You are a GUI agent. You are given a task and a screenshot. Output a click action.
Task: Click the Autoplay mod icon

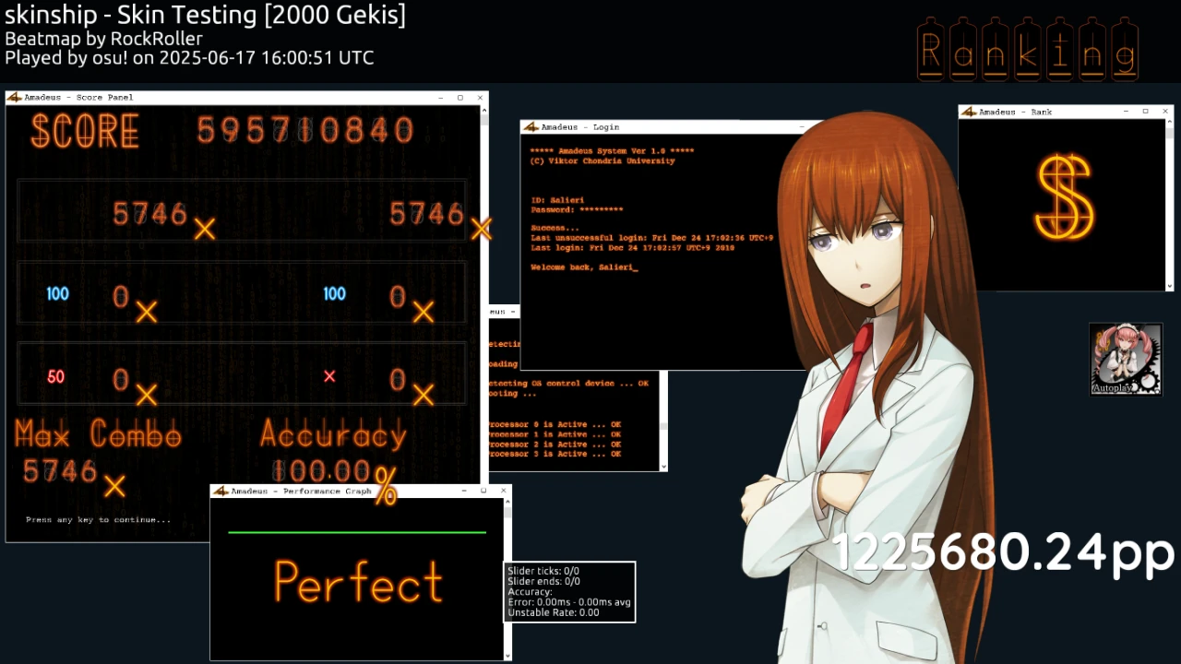(1125, 359)
